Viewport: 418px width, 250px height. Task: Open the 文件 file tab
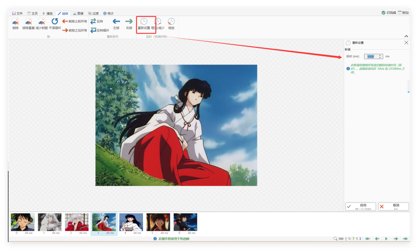click(17, 13)
